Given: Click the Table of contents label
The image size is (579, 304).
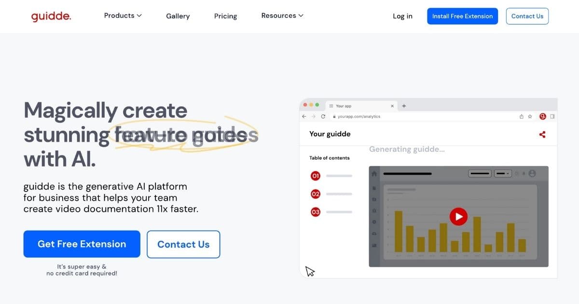Looking at the screenshot, I should click(x=330, y=158).
